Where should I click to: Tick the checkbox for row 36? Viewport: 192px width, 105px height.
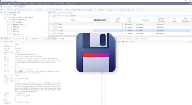50,33
